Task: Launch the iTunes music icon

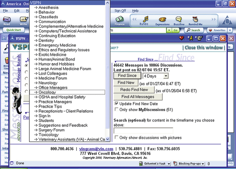Action: pos(145,19)
